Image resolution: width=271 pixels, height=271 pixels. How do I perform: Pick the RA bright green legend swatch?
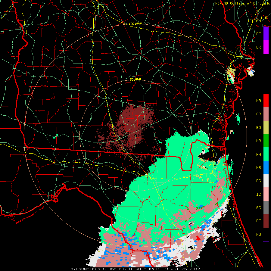tap(266, 154)
